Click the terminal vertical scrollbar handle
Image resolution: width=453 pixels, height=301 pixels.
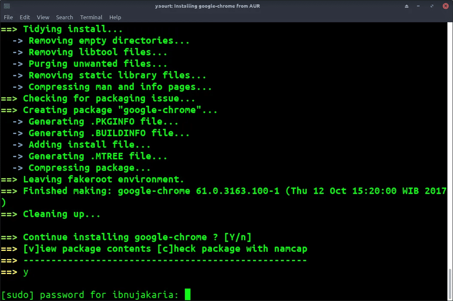coord(450,284)
